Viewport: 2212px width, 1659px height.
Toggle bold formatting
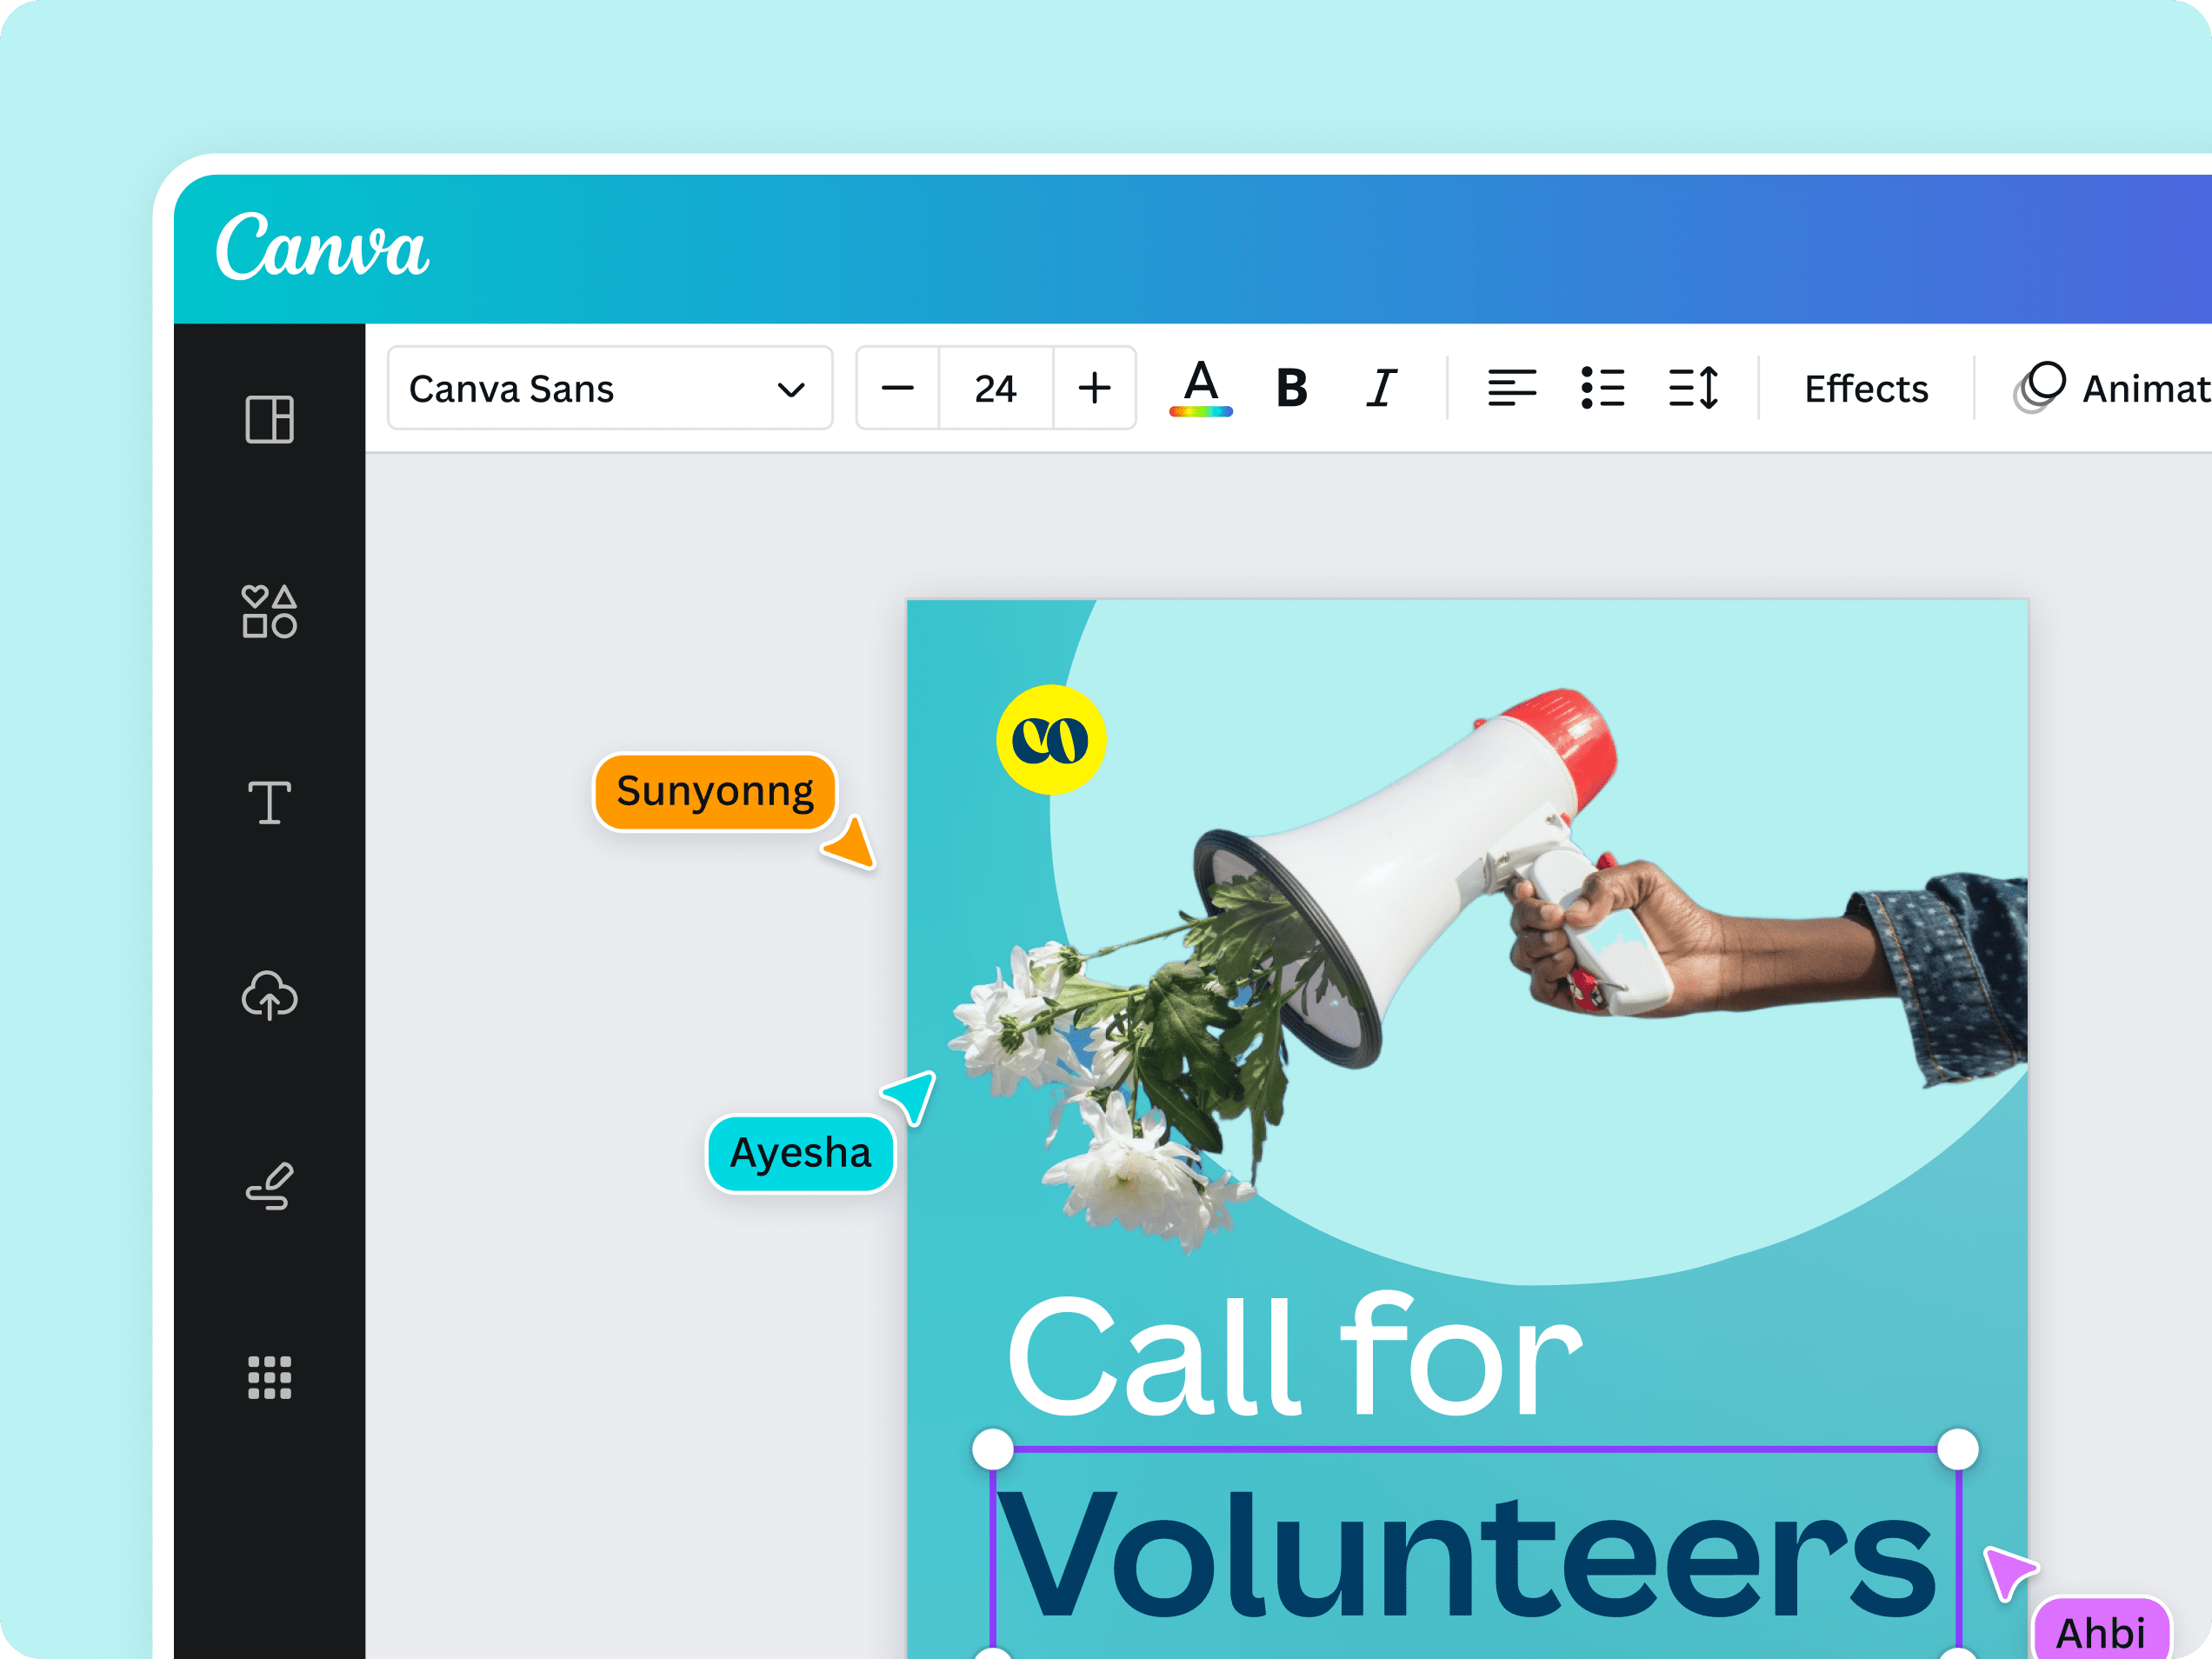[1291, 388]
